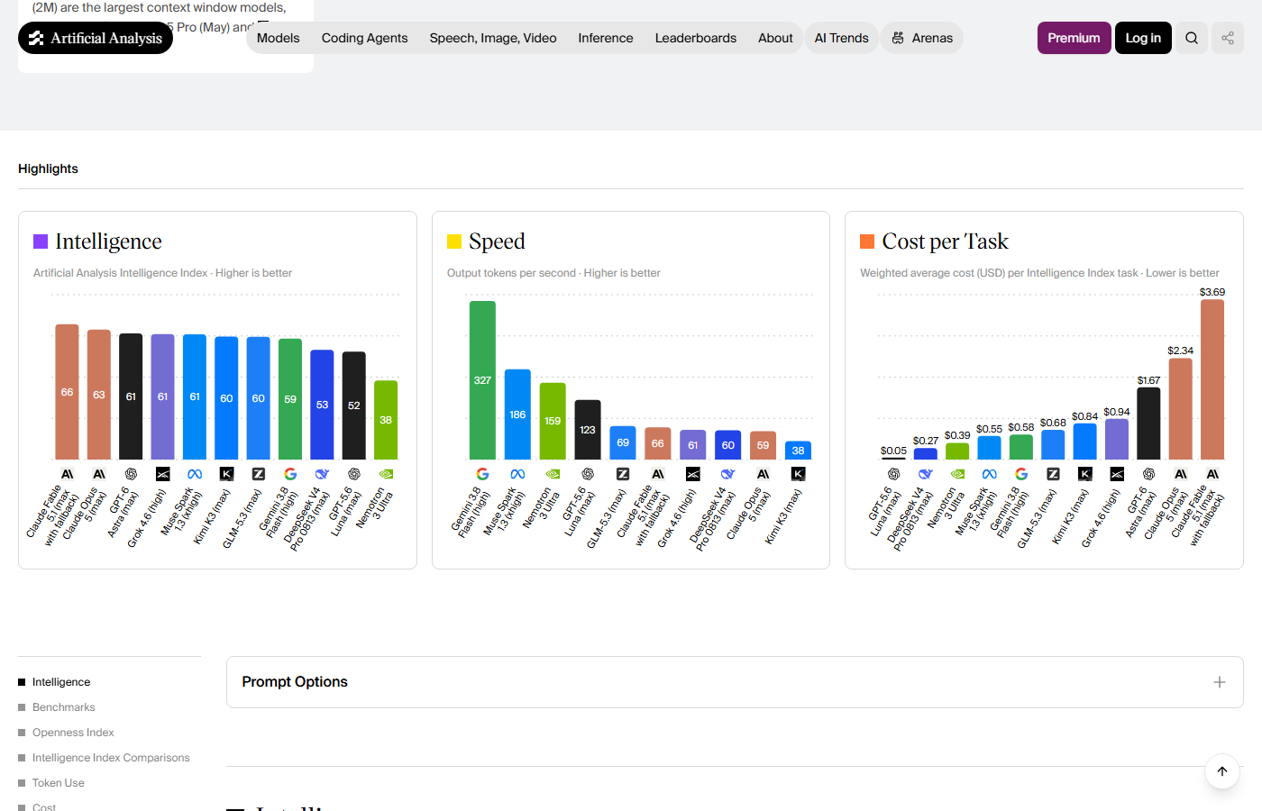Click the Google logo under Gemini 3.8 in Intelligence chart
Image resolution: width=1262 pixels, height=811 pixels.
point(290,474)
